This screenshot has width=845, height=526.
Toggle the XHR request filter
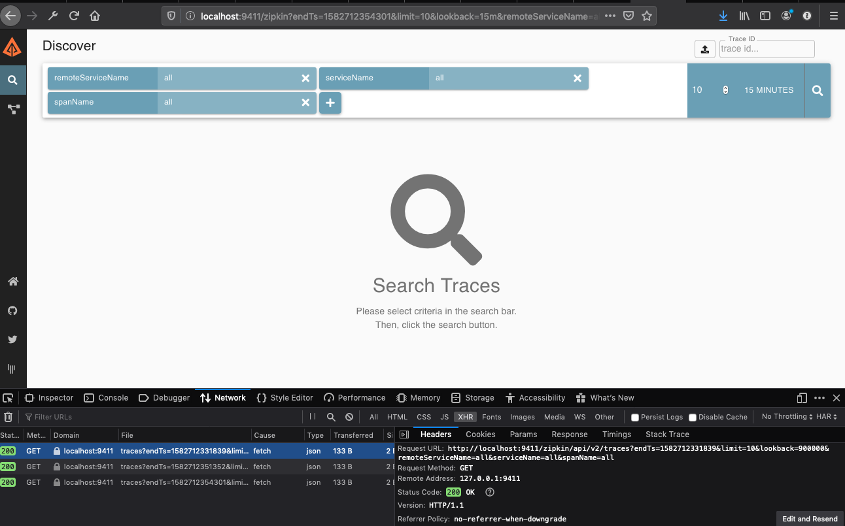tap(465, 417)
